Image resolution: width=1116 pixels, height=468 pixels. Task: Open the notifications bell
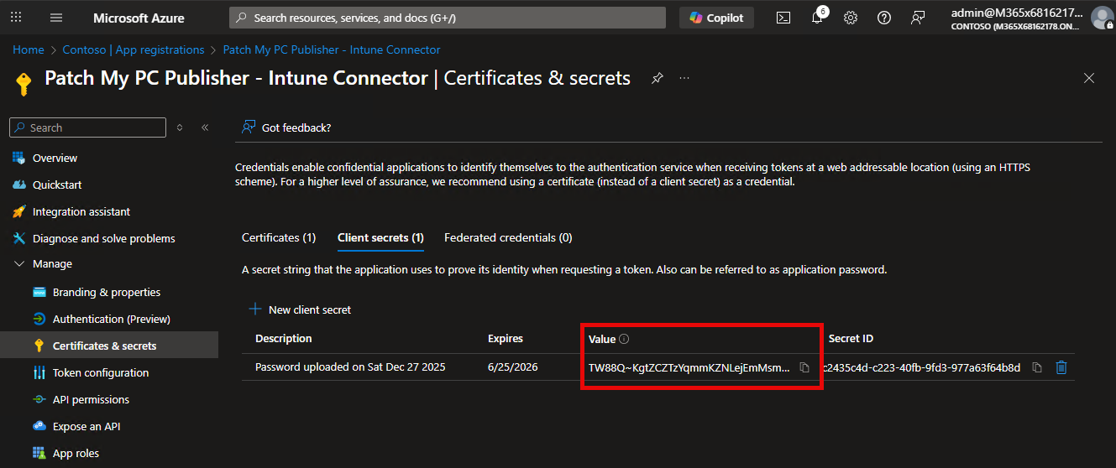pyautogui.click(x=817, y=18)
